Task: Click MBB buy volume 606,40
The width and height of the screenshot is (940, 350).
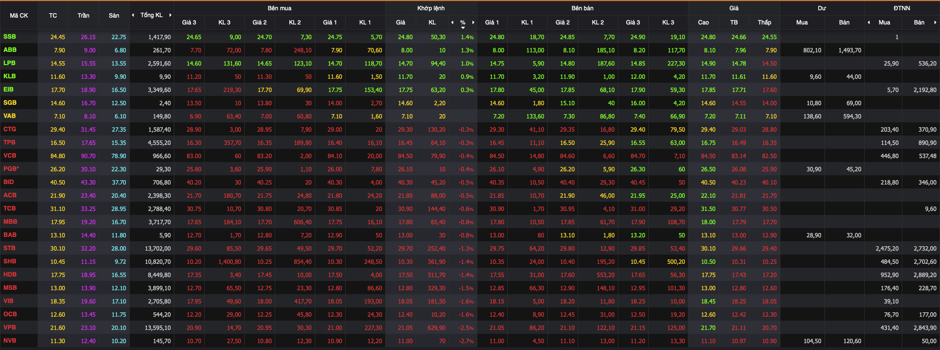Action: pyautogui.click(x=302, y=222)
